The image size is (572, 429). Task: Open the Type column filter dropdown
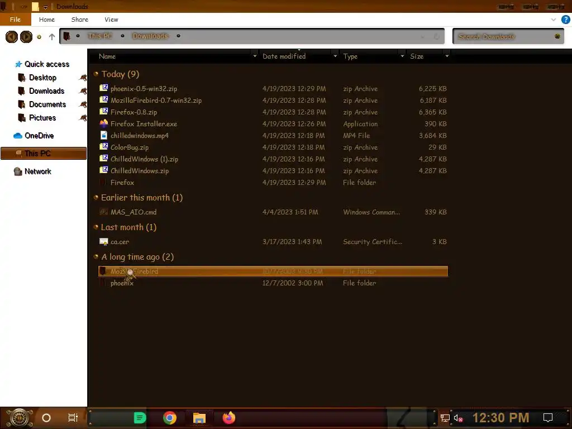[x=402, y=56]
